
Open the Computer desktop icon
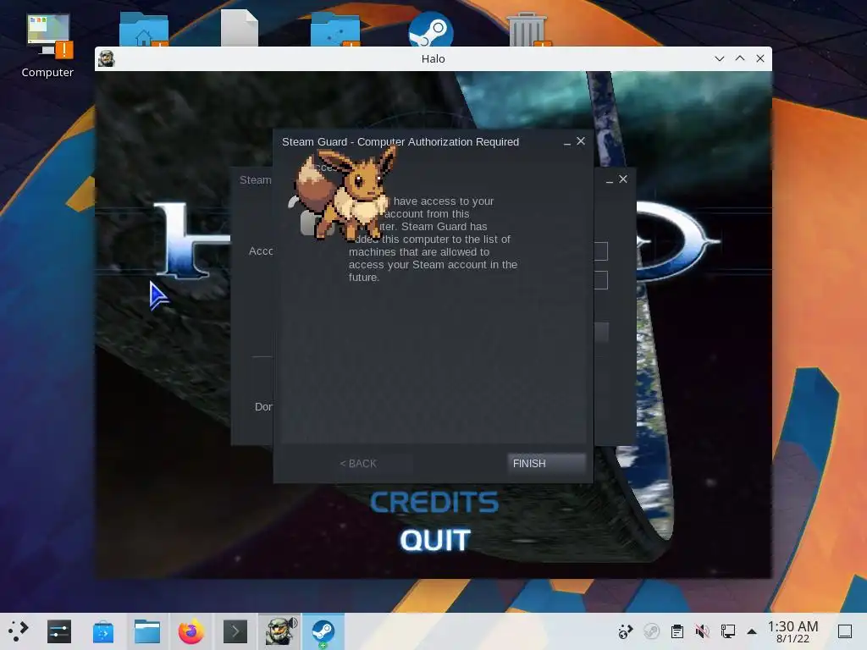[x=47, y=46]
